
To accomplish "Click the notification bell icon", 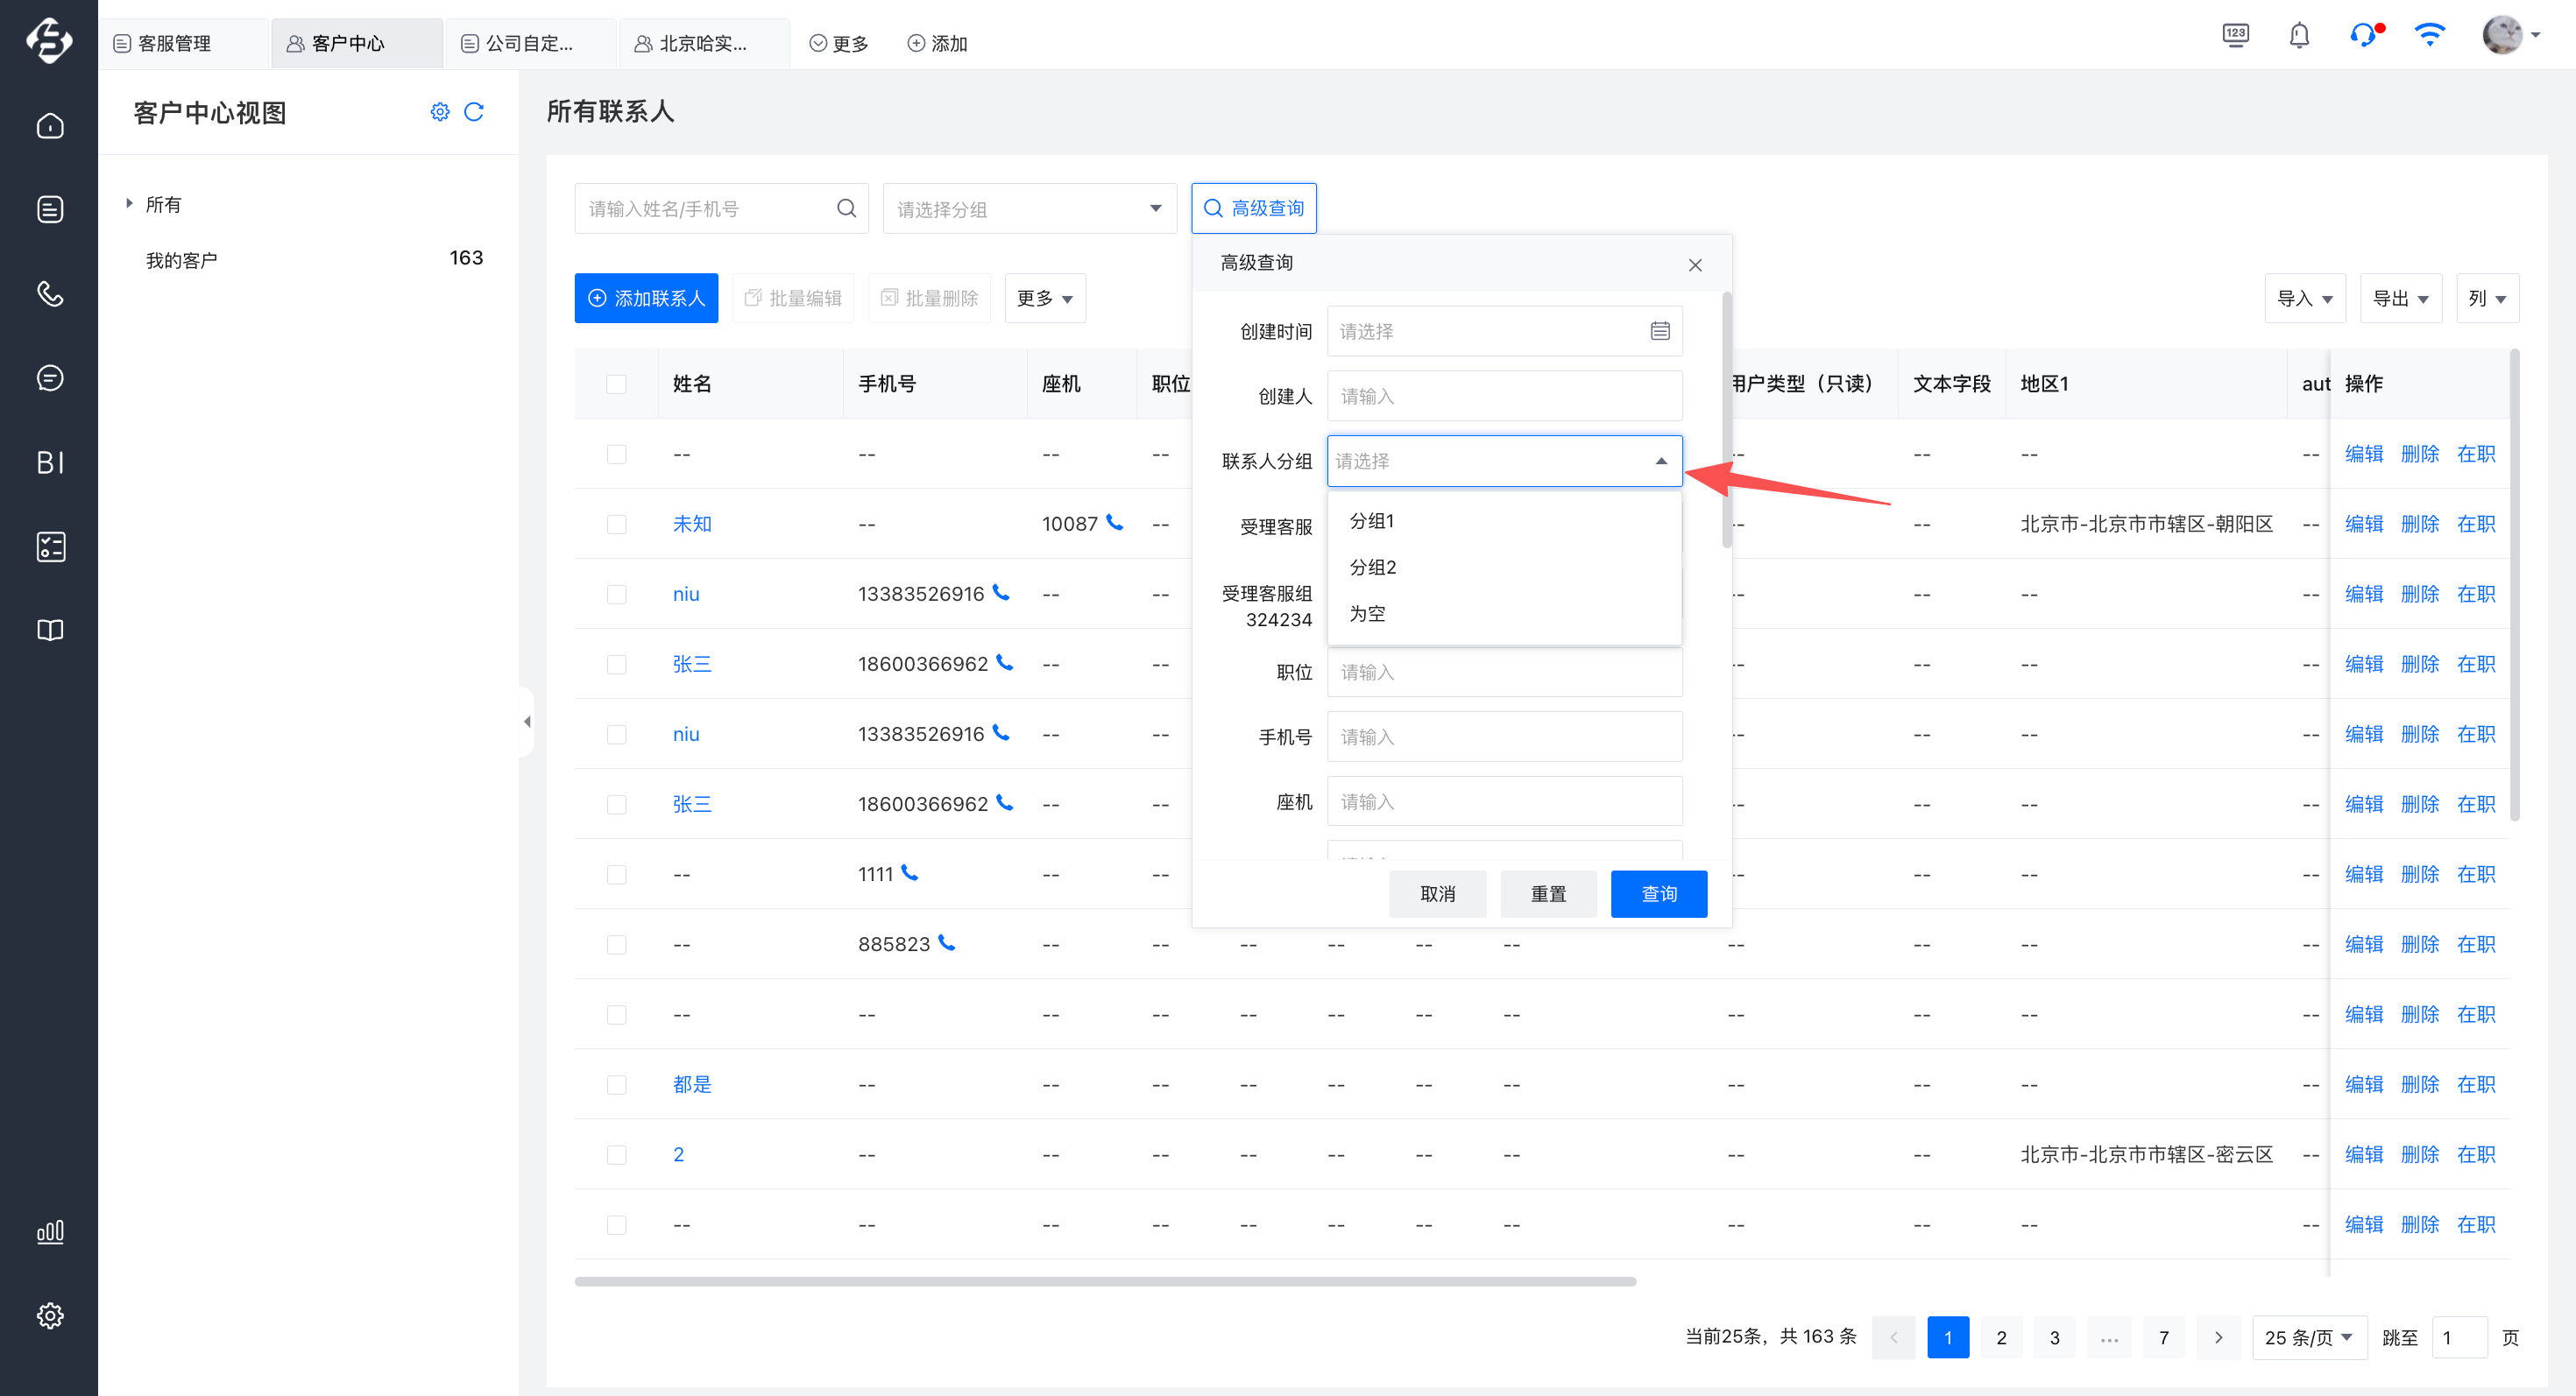I will point(2299,36).
